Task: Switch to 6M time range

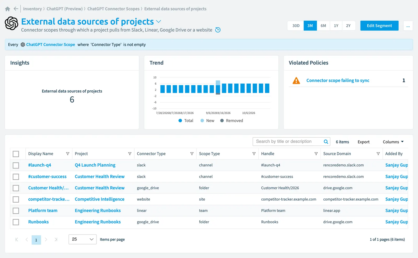Action: tap(323, 26)
